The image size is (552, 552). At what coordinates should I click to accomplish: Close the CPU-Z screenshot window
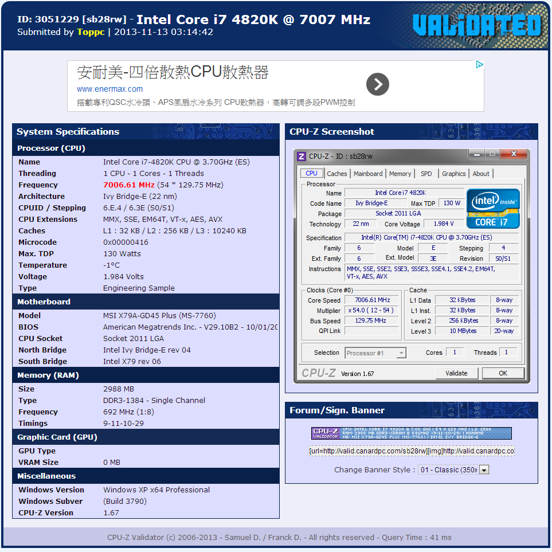[x=514, y=154]
